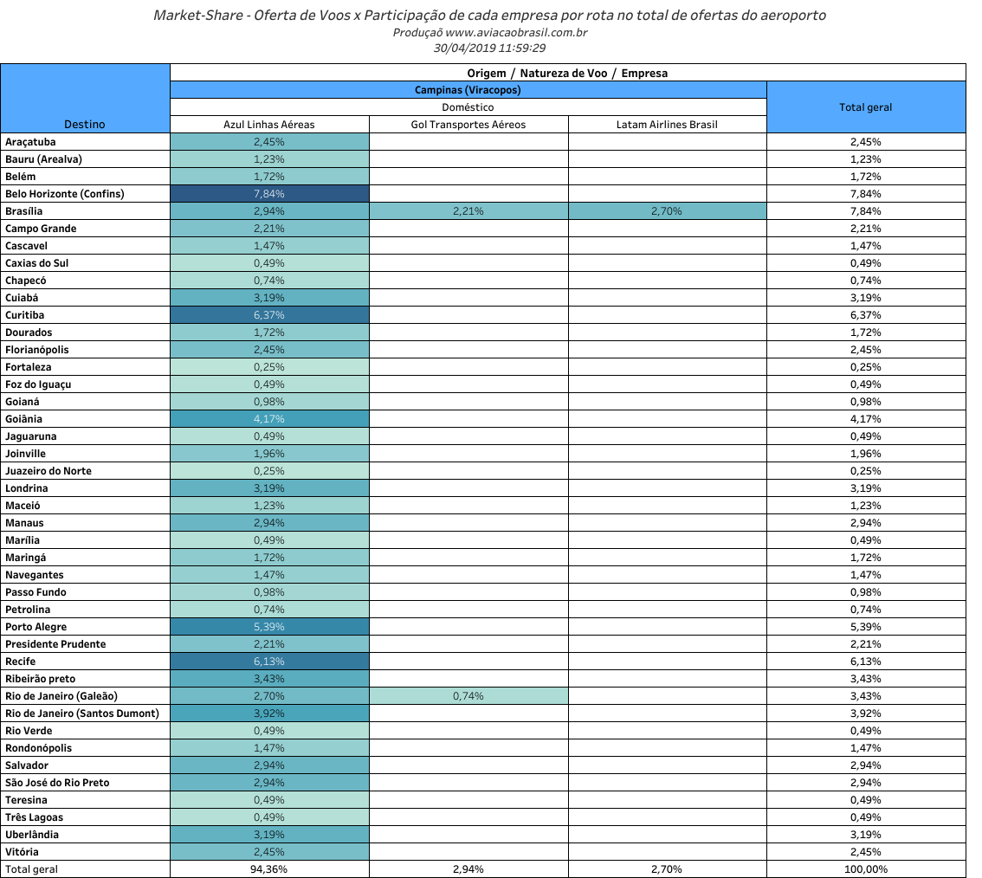
Task: Click the Latam Airlines Brasil column header
Action: pyautogui.click(x=667, y=124)
